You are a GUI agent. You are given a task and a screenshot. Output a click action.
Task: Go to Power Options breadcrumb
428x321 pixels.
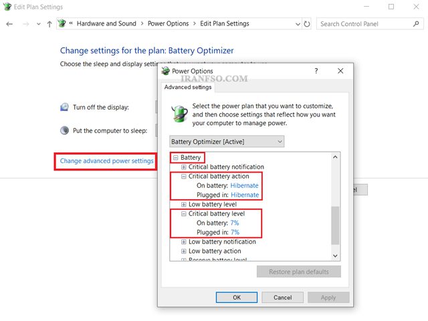click(x=168, y=23)
